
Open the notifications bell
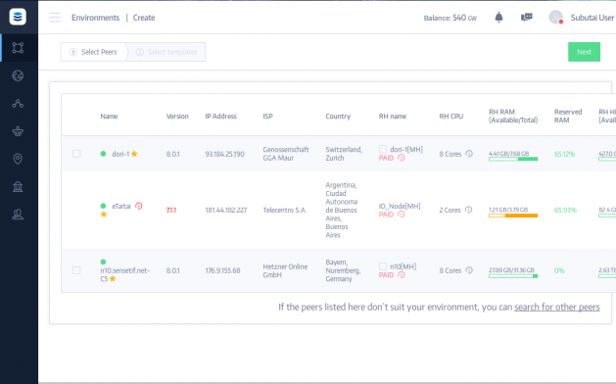(498, 18)
